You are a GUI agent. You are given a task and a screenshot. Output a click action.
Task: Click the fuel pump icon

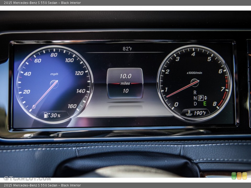(x=47, y=115)
